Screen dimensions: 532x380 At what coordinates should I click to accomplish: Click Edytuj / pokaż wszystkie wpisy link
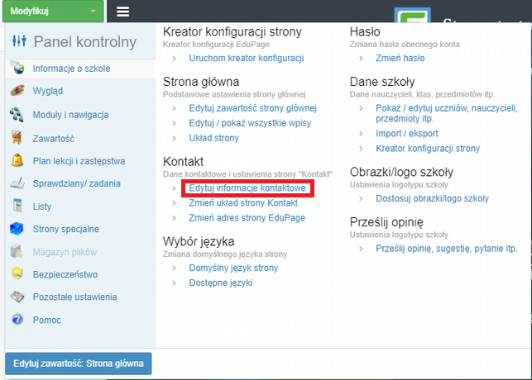pos(250,123)
